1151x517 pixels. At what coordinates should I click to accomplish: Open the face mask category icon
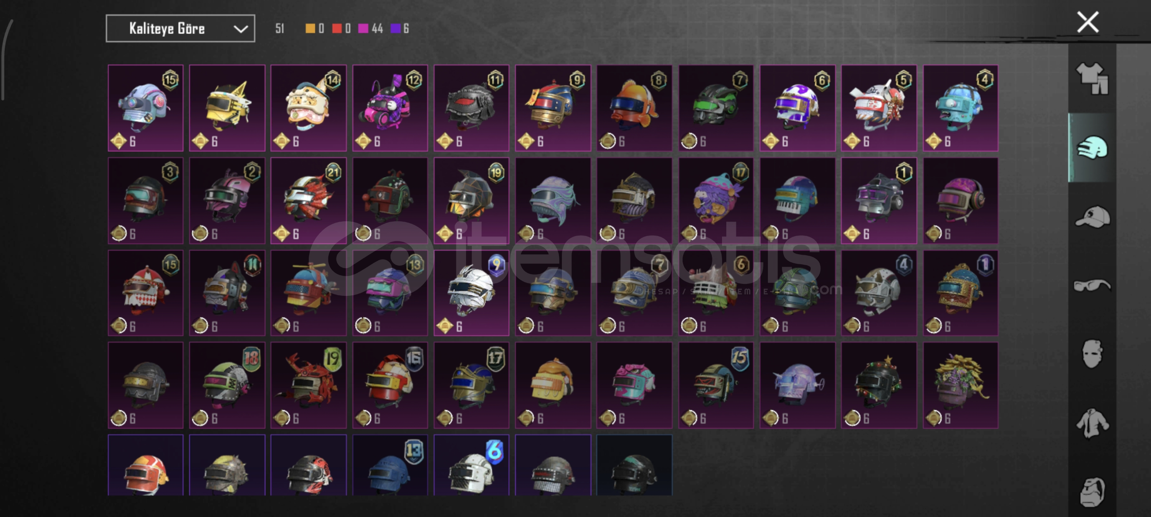click(x=1093, y=354)
